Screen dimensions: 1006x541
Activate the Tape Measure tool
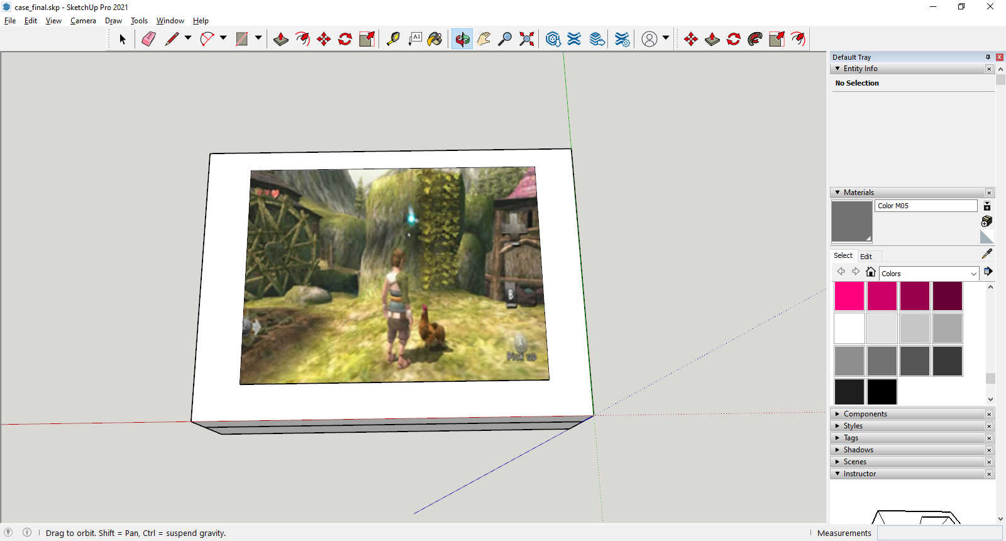[393, 39]
